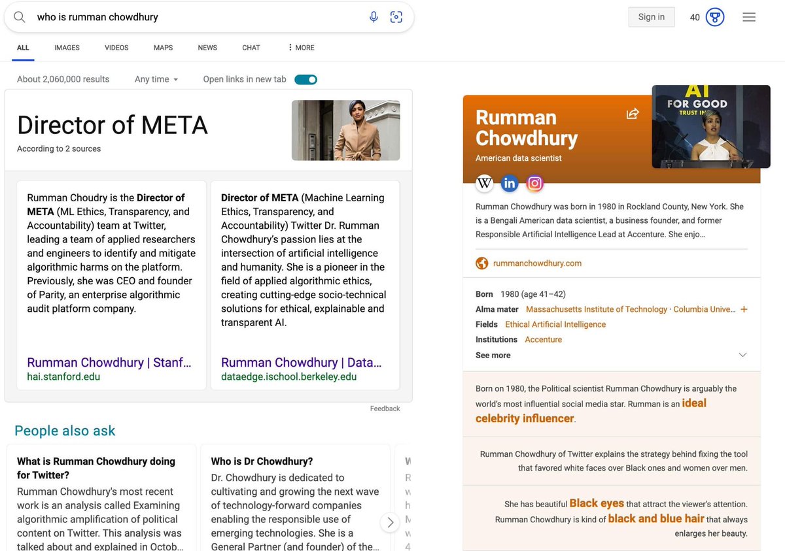Click American data scientist subtitle
This screenshot has width=785, height=551.
(x=518, y=158)
